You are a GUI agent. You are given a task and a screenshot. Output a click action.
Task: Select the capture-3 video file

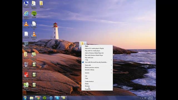(34, 86)
